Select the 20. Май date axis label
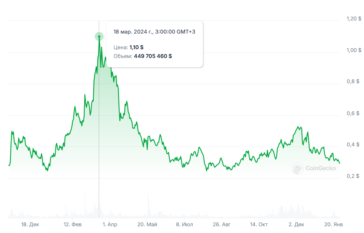Viewport: 364px width, 233px height. (x=147, y=225)
